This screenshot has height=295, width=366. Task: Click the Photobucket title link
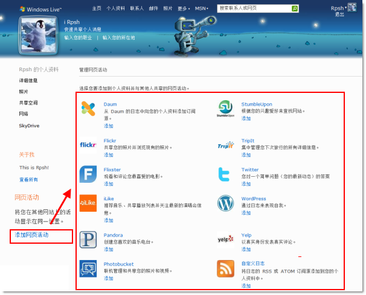point(118,264)
